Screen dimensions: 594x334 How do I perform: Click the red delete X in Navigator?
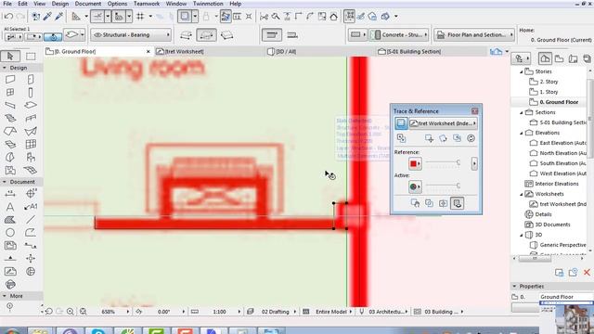(x=587, y=272)
